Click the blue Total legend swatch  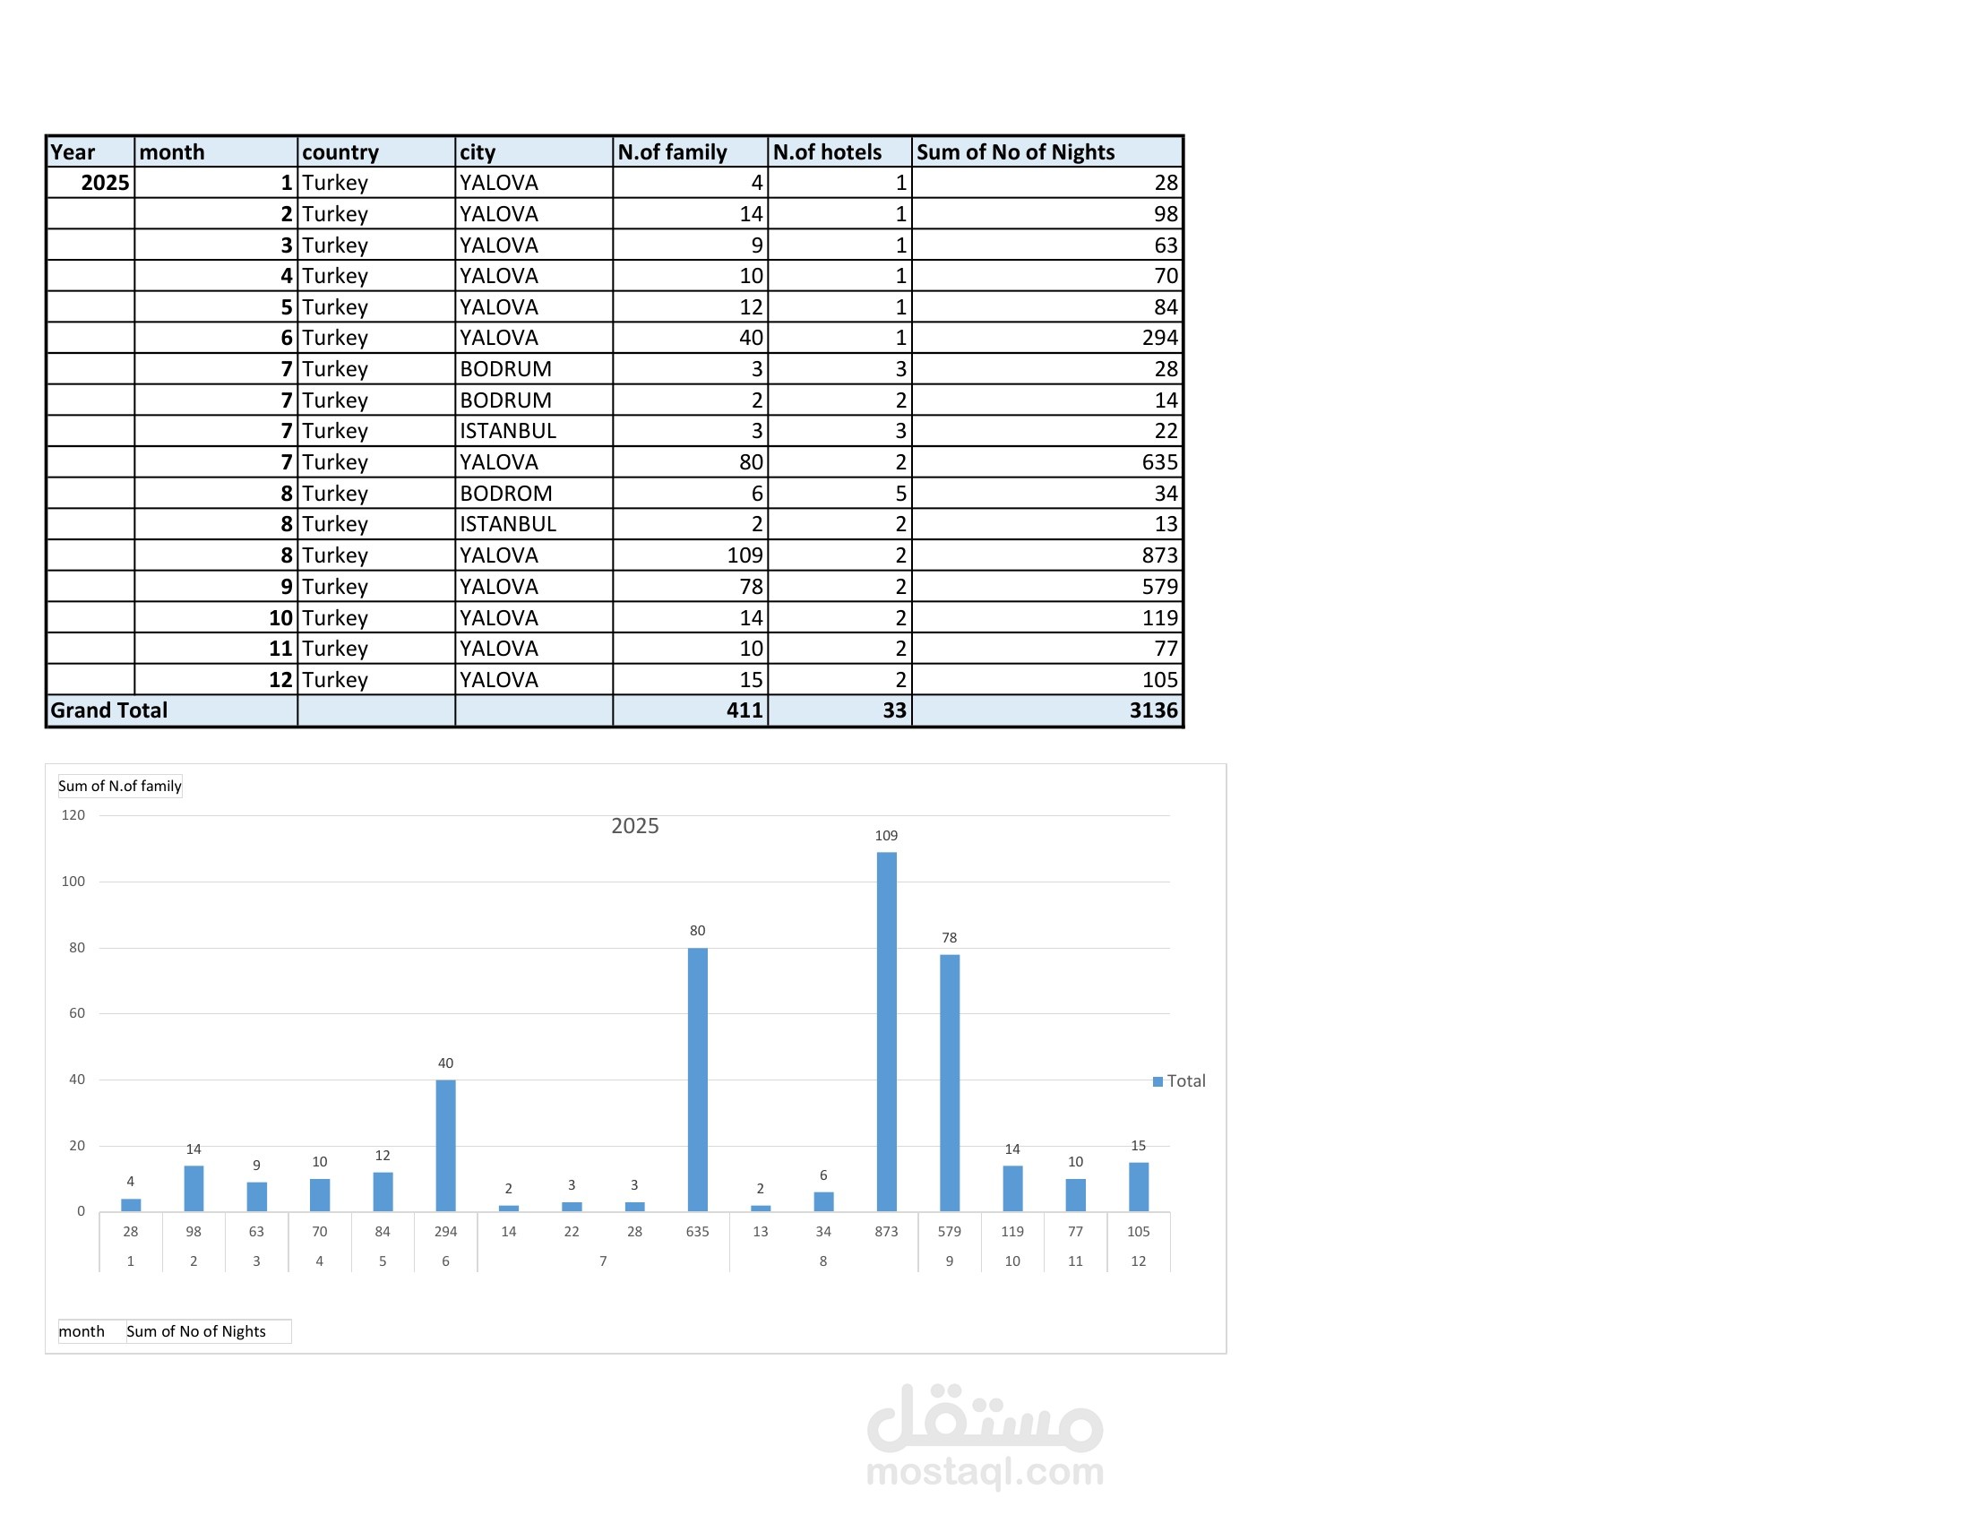(1158, 1082)
